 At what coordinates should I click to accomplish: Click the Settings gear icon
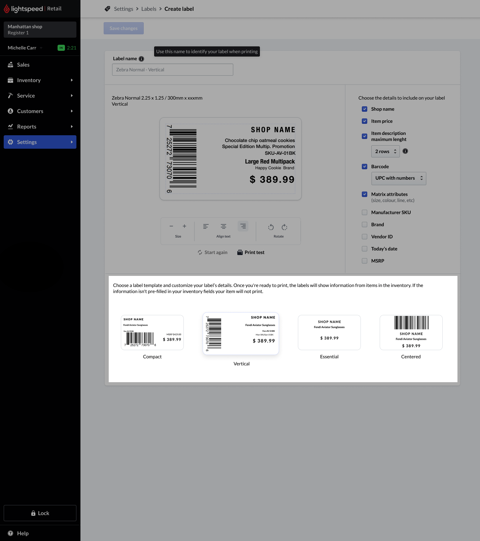10,142
